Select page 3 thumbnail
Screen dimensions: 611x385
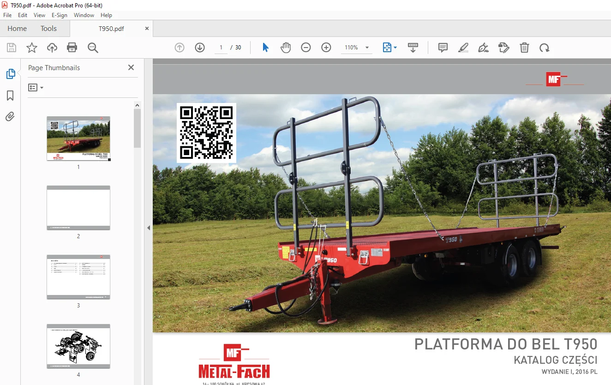[x=78, y=277]
